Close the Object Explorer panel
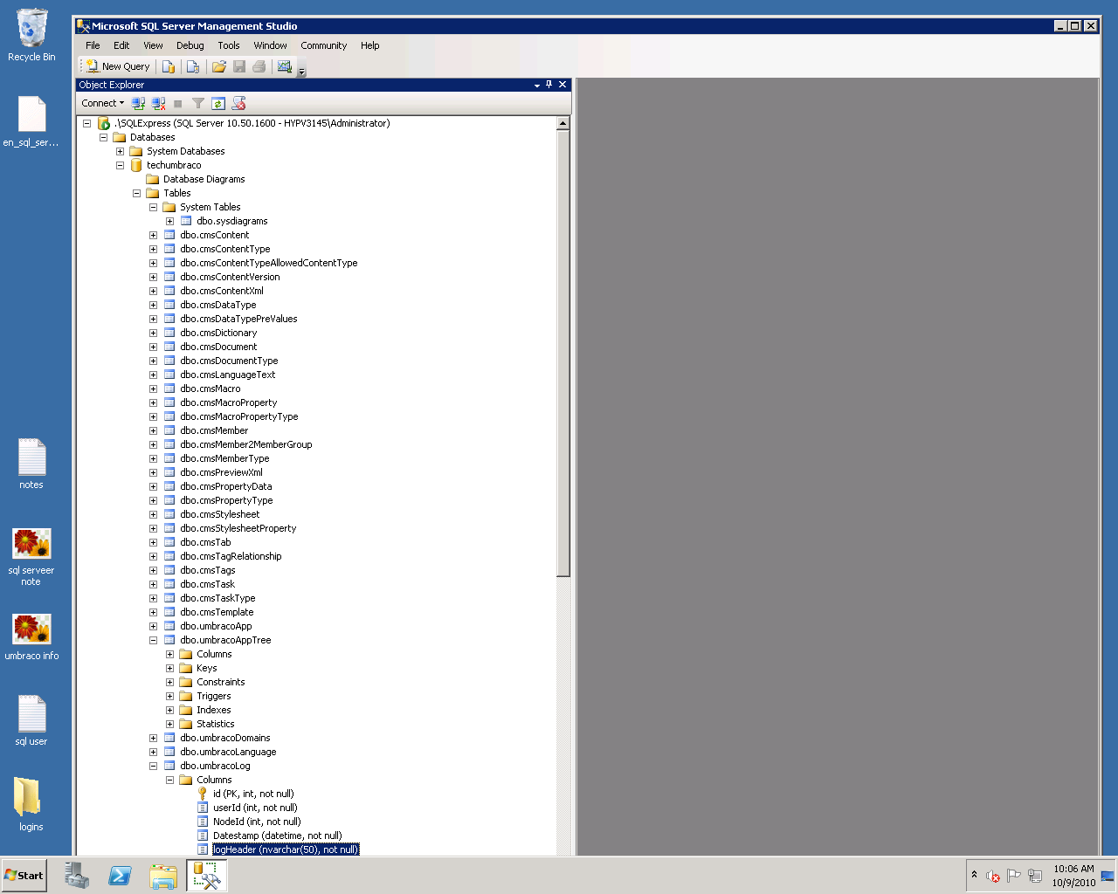Image resolution: width=1118 pixels, height=894 pixels. [x=562, y=85]
